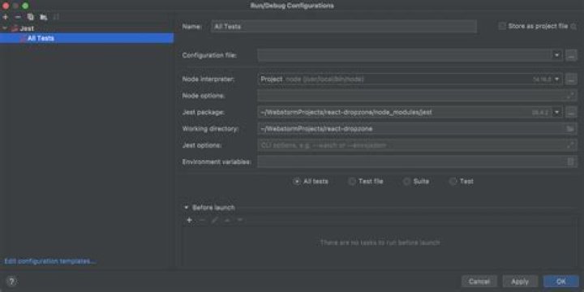The width and height of the screenshot is (584, 292).
Task: Select the Test file radio button
Action: (x=352, y=182)
